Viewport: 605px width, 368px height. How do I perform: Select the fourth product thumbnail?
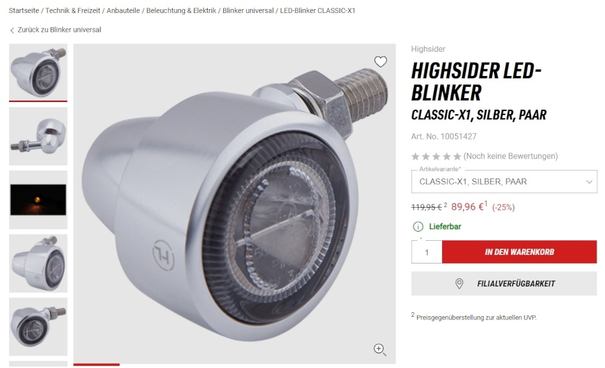click(x=38, y=263)
